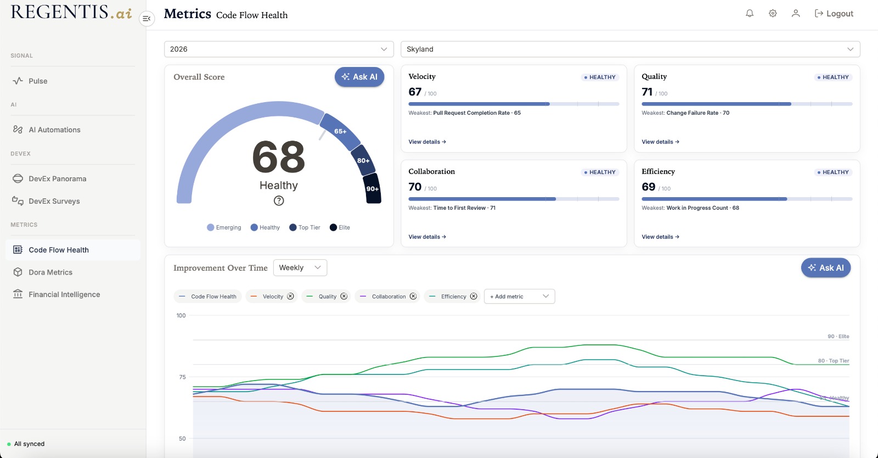View details for Velocity
This screenshot has width=878, height=458.
427,142
